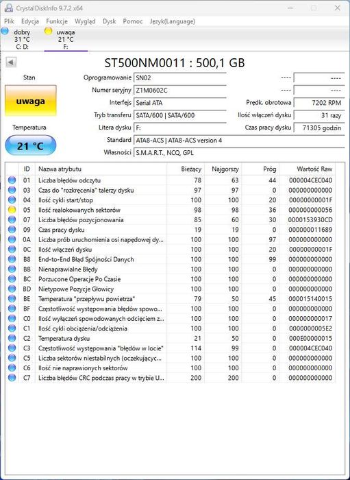Click the serial number field Z1M0602C
This screenshot has width=350, height=480.
point(179,91)
